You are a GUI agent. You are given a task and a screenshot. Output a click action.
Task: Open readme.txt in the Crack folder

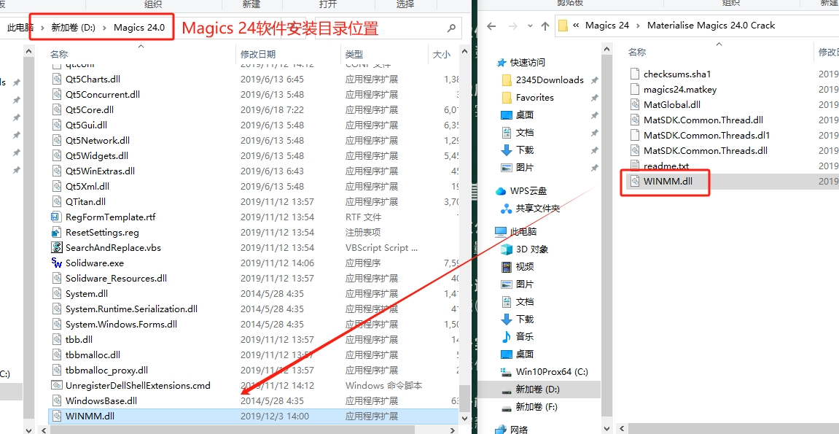[668, 166]
